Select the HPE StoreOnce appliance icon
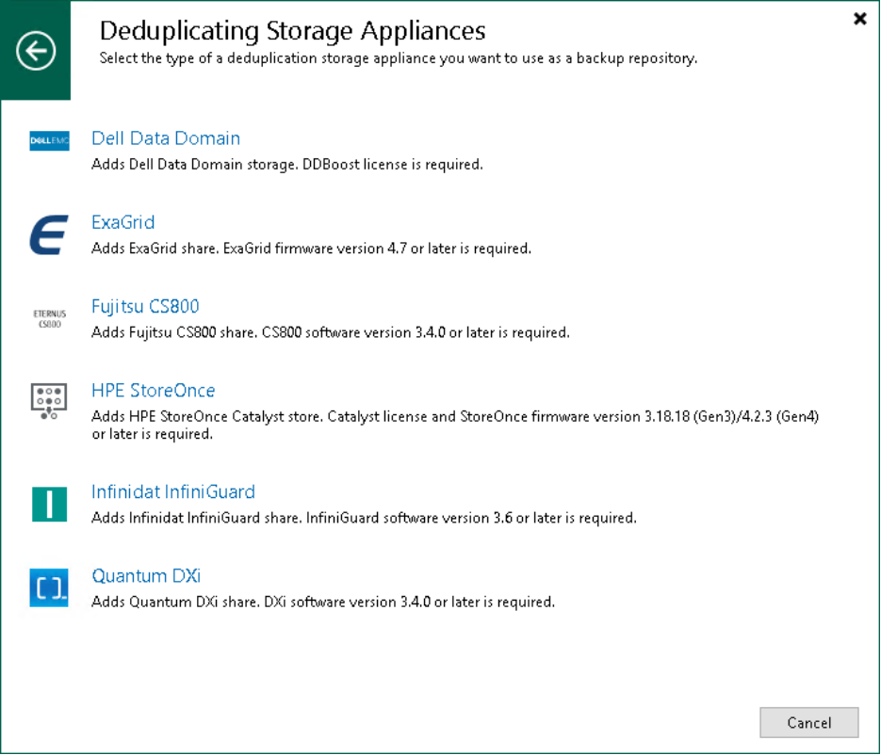The height and width of the screenshot is (755, 881). (48, 399)
